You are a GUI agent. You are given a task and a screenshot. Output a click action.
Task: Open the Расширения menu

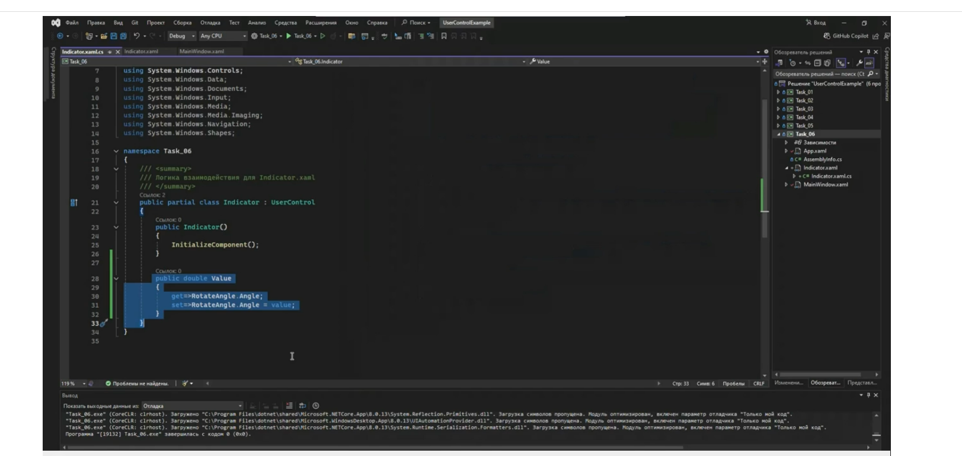click(x=321, y=23)
